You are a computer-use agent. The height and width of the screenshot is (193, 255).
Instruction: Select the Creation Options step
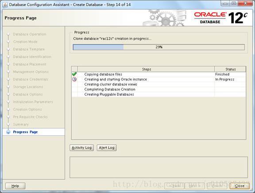[27, 109]
